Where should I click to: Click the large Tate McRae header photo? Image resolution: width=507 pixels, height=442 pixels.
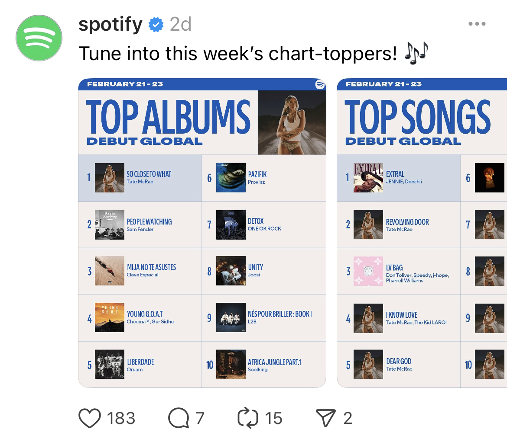[x=292, y=122]
